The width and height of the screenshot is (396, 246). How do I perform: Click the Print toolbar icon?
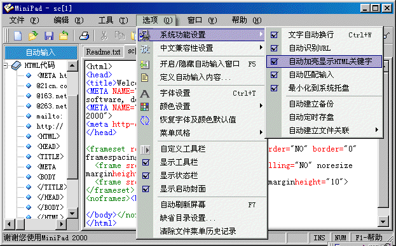[x=84, y=36]
